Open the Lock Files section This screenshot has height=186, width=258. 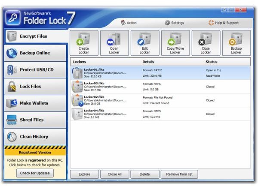point(35,87)
